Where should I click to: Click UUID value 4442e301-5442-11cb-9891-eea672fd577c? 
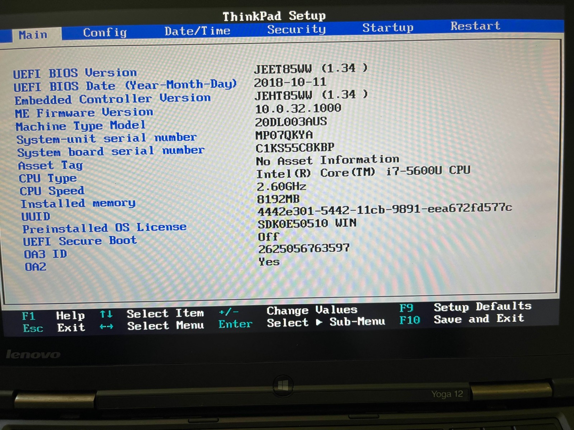385,210
